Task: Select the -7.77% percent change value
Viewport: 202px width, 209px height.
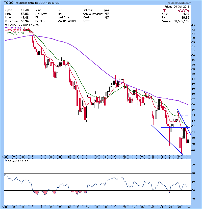Action: tap(183, 10)
